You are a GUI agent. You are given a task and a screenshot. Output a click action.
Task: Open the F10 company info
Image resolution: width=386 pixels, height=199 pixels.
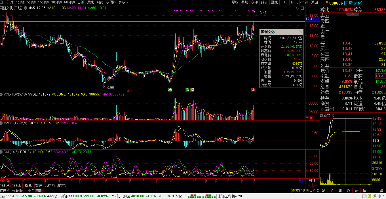pyautogui.click(x=284, y=2)
